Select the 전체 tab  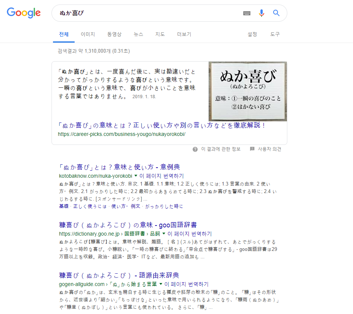click(x=64, y=34)
